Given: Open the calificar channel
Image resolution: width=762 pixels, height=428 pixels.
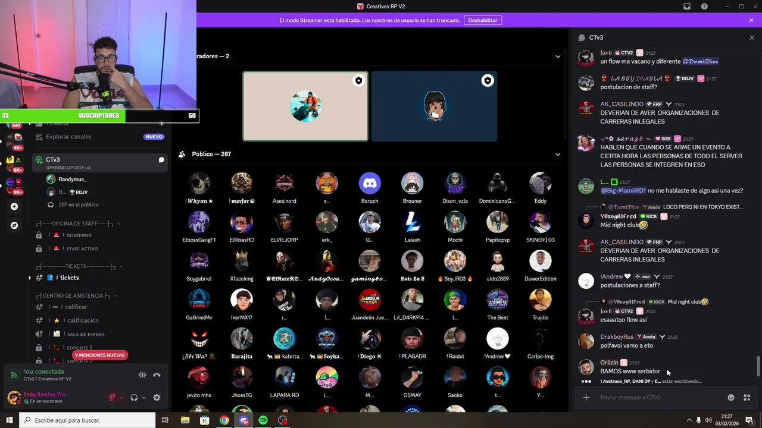Looking at the screenshot, I should (x=99, y=307).
